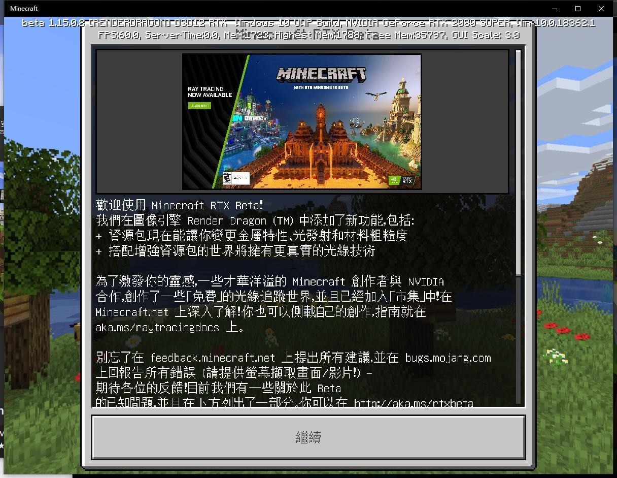This screenshot has width=617, height=478.
Task: Click the ESRB rating badge in banner
Action: 236,178
